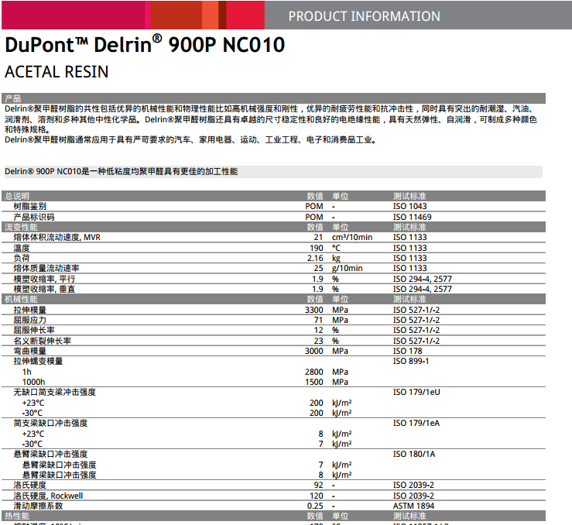Click the 弯曲模量 row label
This screenshot has height=525, width=572.
point(30,351)
